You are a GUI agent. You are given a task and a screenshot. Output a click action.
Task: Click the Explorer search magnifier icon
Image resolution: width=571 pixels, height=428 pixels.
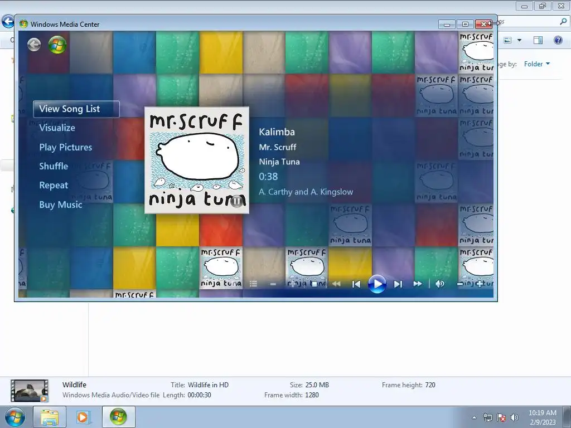563,22
